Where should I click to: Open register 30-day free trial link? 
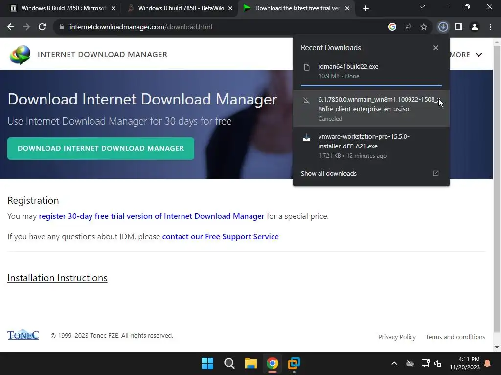(x=152, y=216)
